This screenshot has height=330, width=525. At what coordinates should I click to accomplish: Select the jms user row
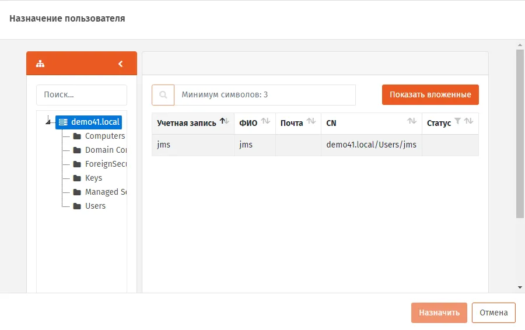click(x=315, y=145)
